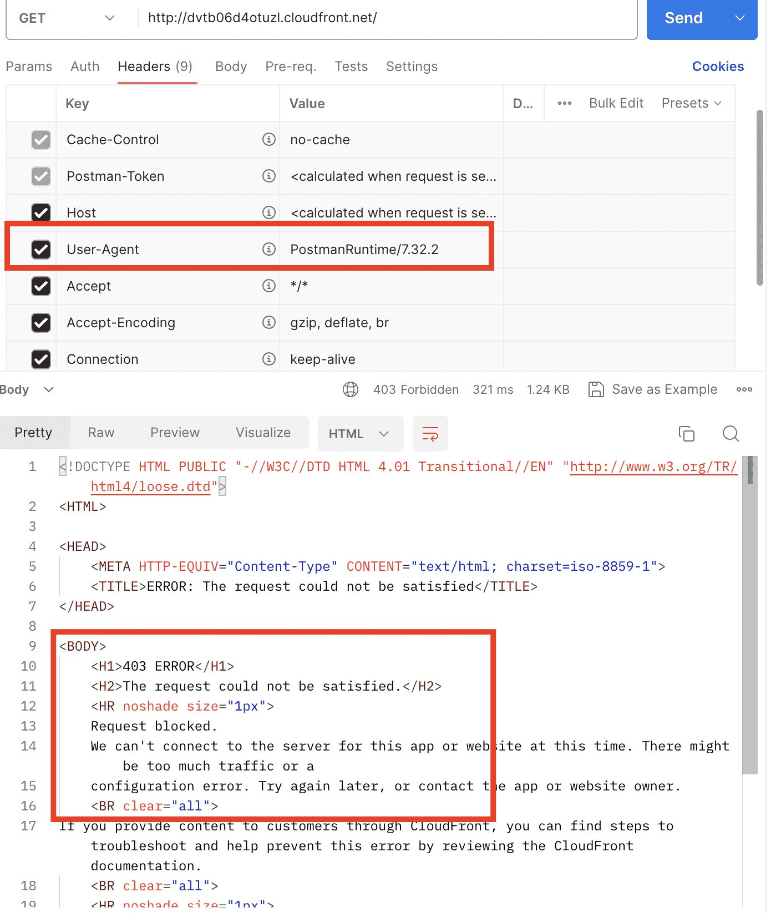Expand the Presets dropdown
The width and height of the screenshot is (781, 913).
point(692,103)
